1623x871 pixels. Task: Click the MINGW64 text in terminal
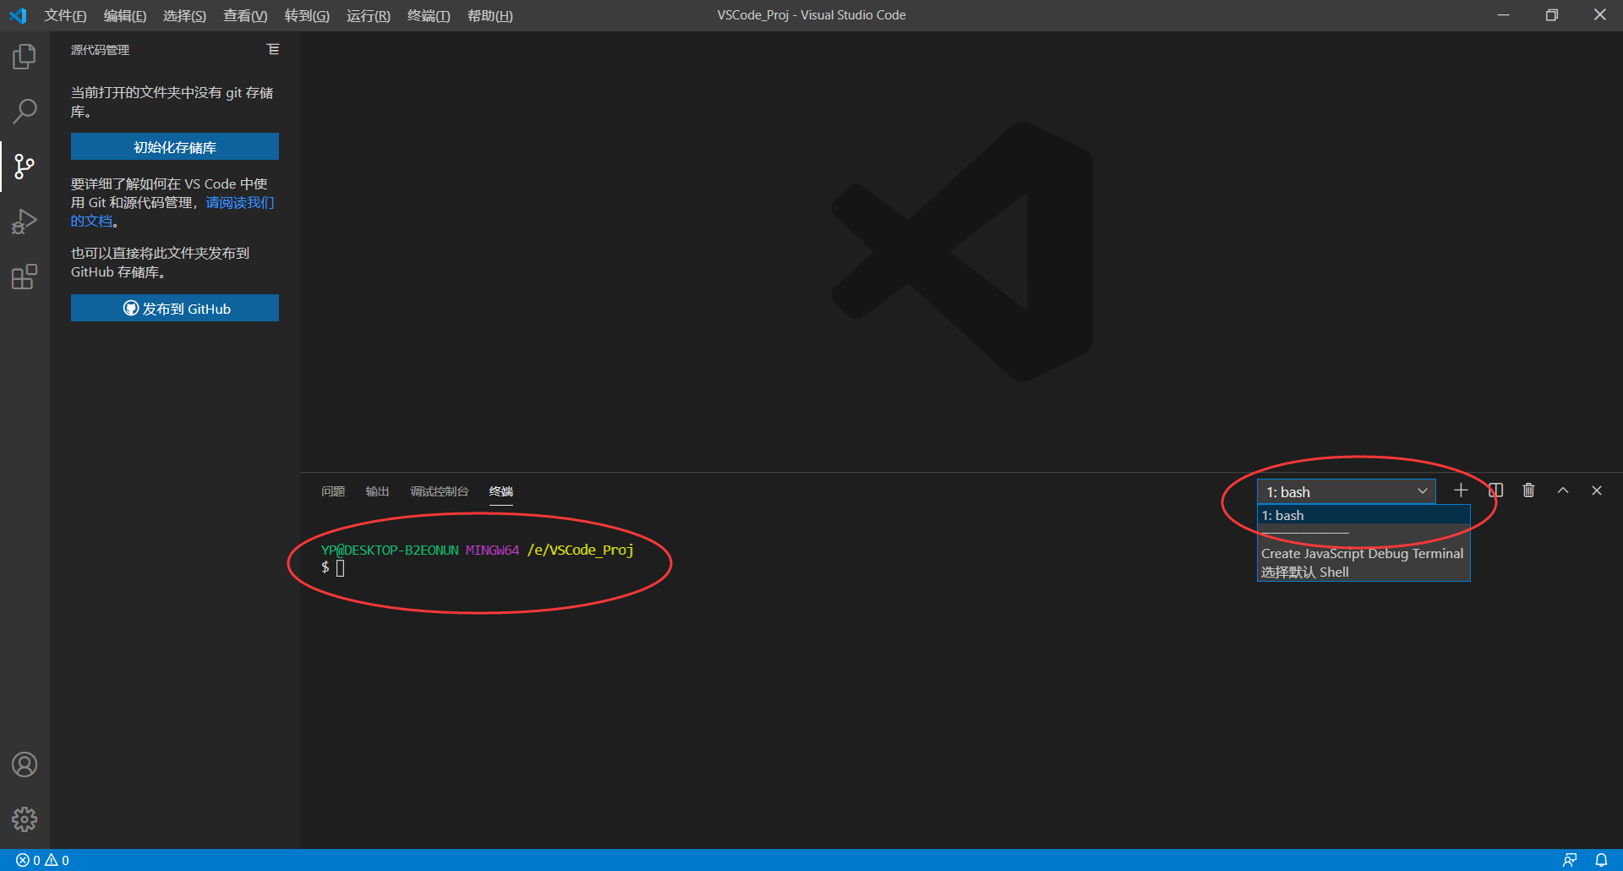[492, 550]
